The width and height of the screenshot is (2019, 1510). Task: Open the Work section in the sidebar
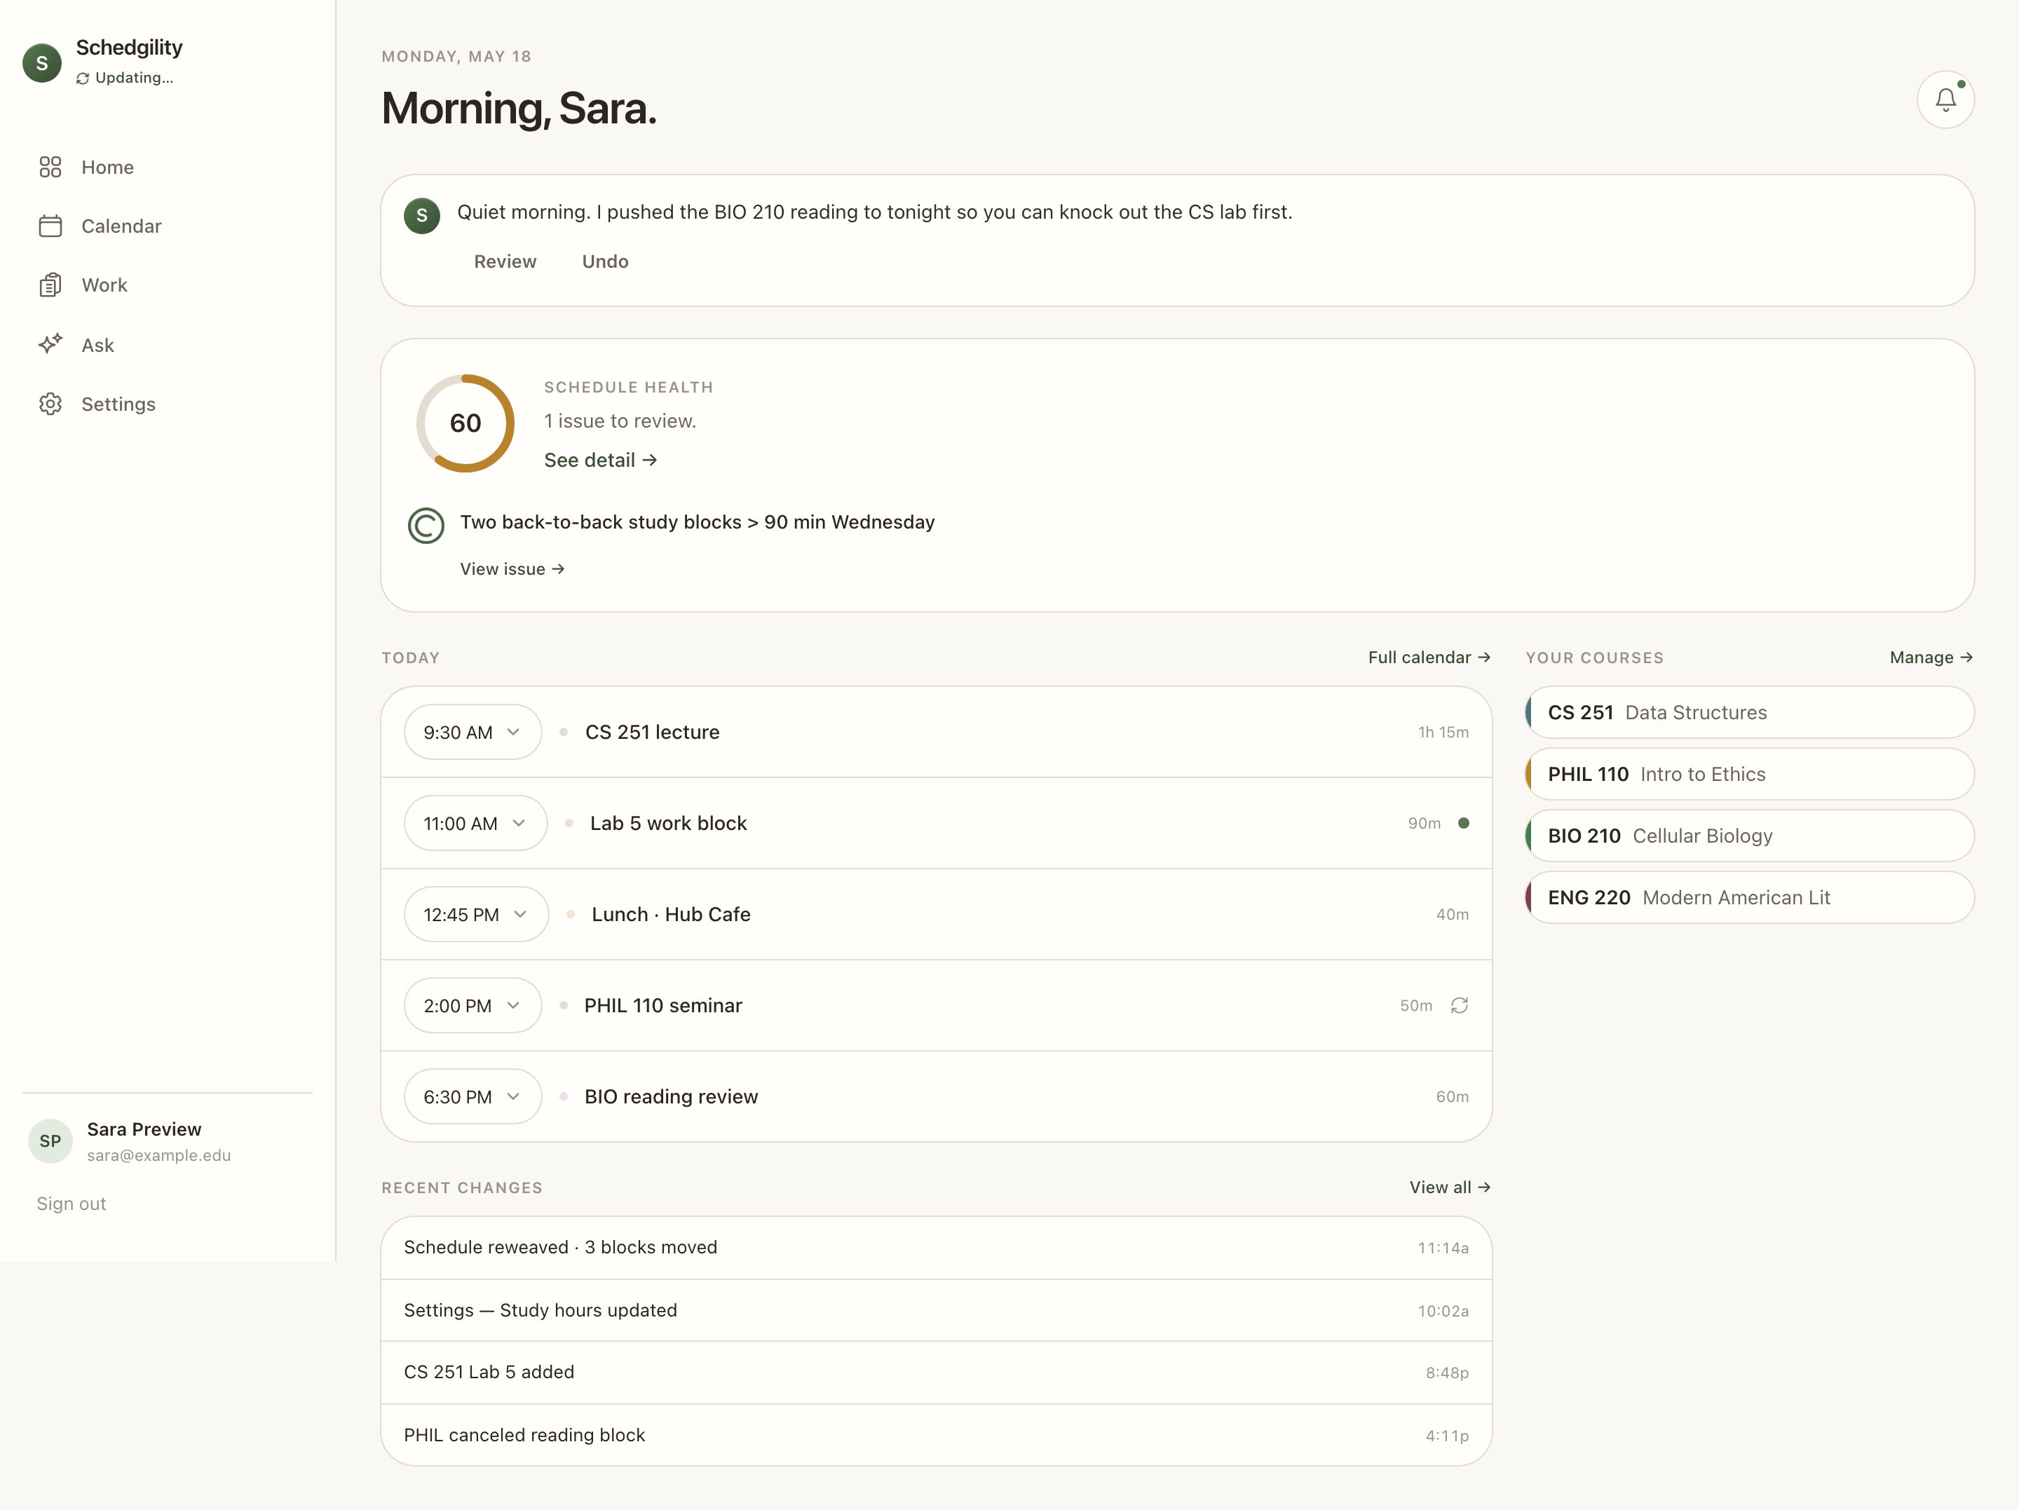coord(168,286)
